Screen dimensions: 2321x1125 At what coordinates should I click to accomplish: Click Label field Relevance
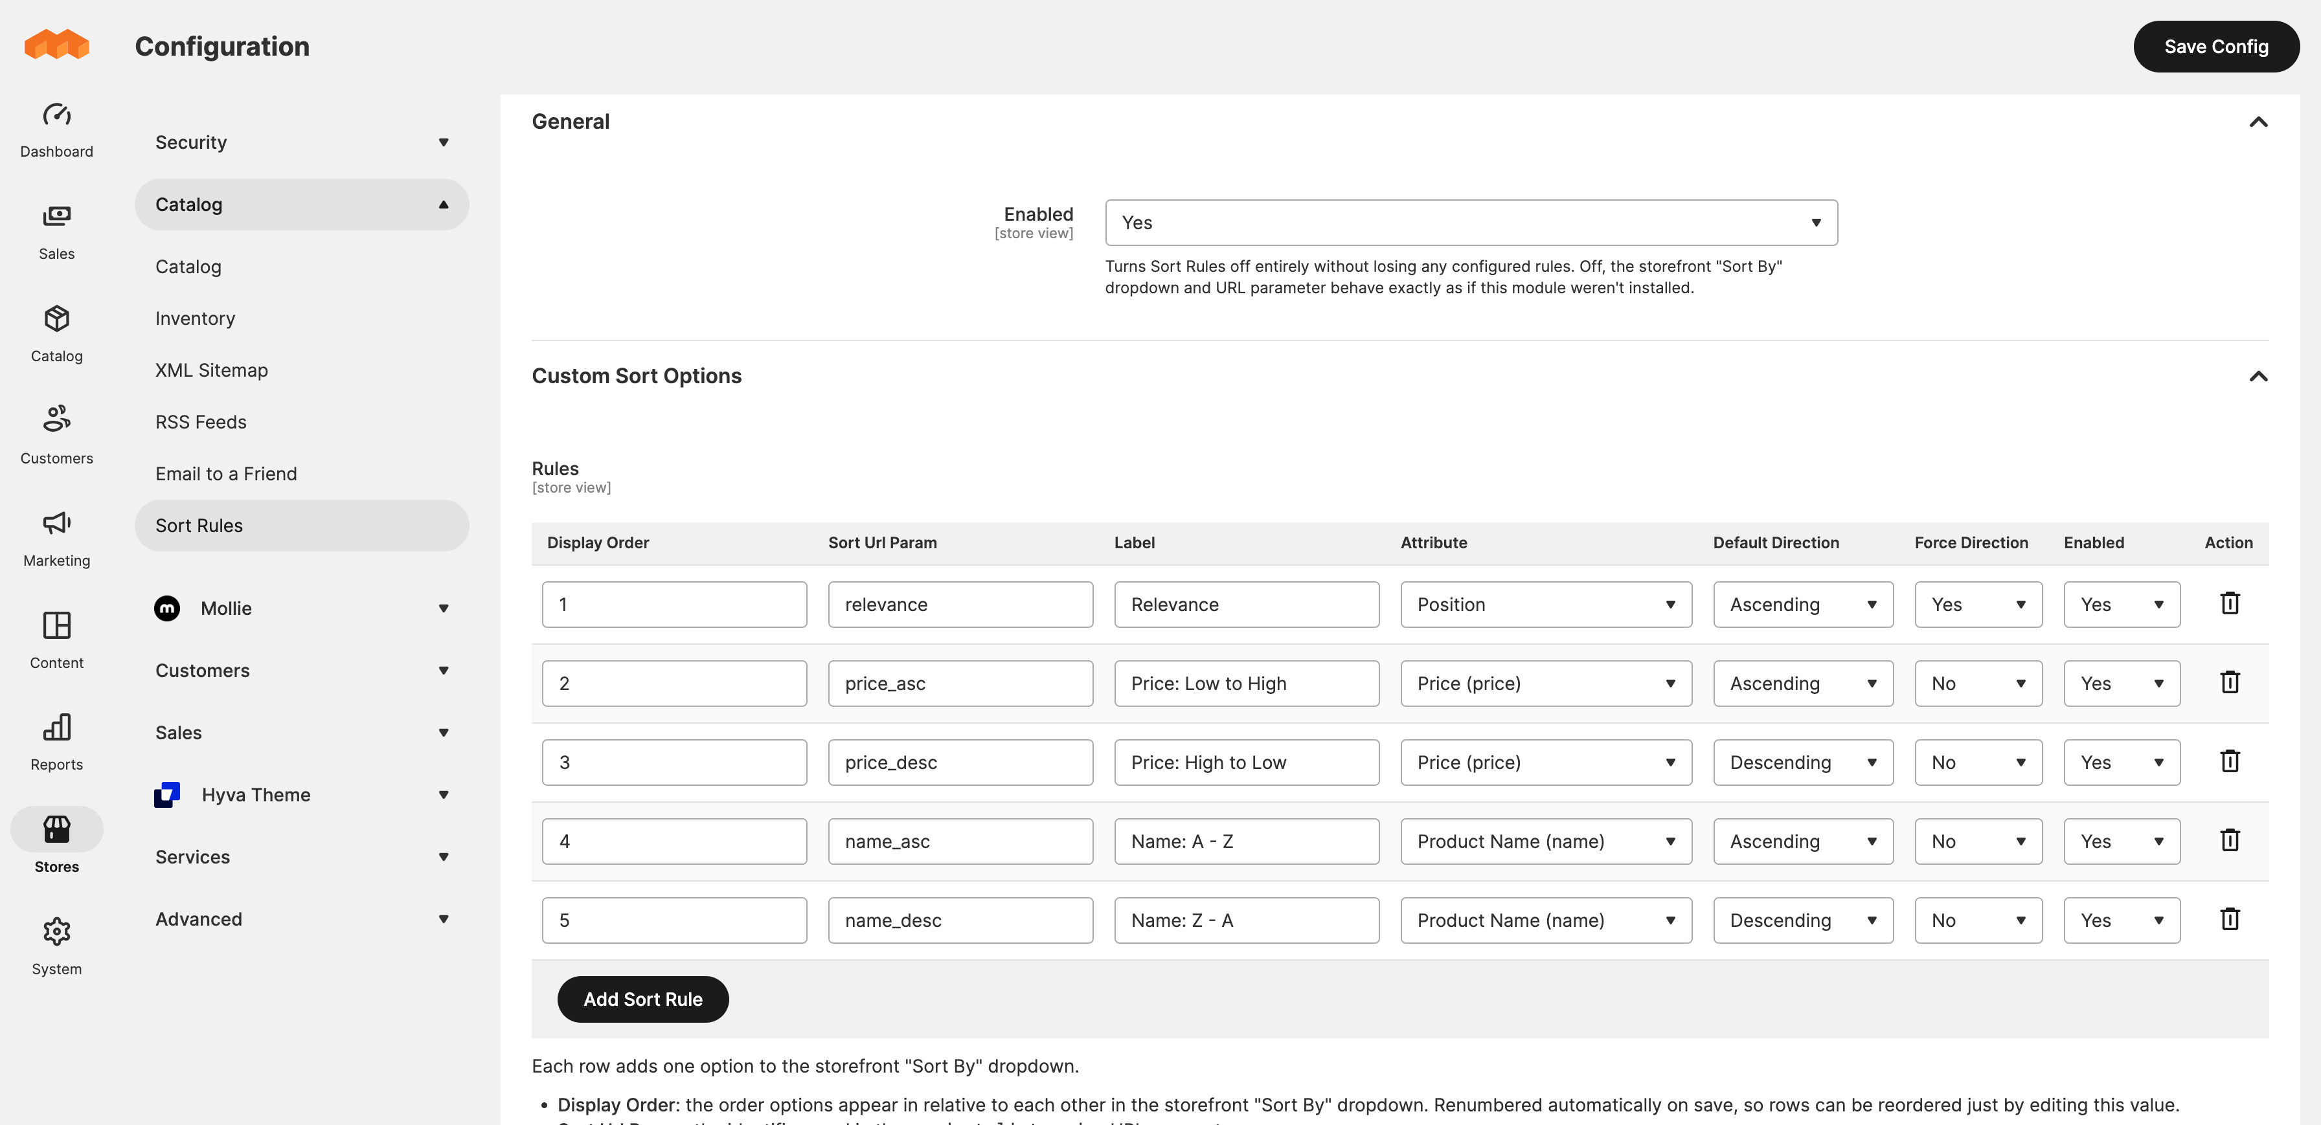[1246, 605]
